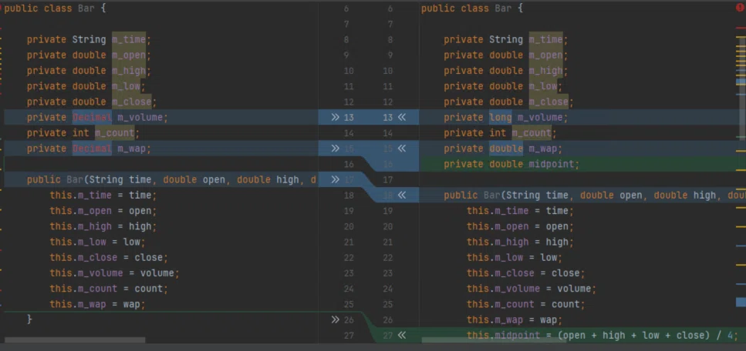Click 'this.m_high = high;' in left pane
Screen dimensions: 746x351
coord(103,226)
